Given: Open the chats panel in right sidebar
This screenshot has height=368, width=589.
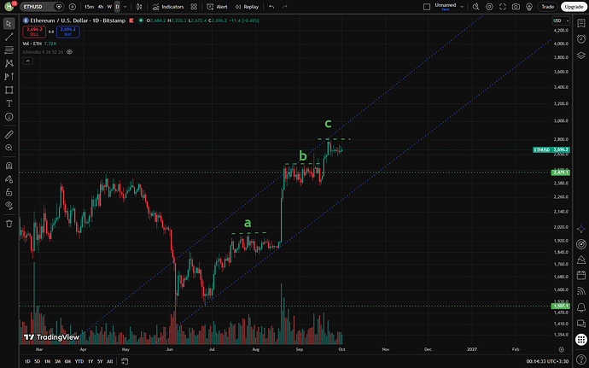Looking at the screenshot, I should coord(581,324).
